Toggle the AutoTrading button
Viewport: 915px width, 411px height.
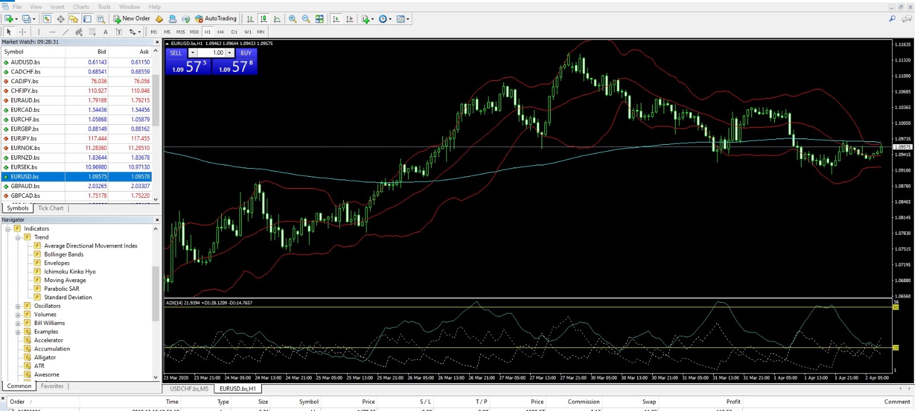point(216,19)
